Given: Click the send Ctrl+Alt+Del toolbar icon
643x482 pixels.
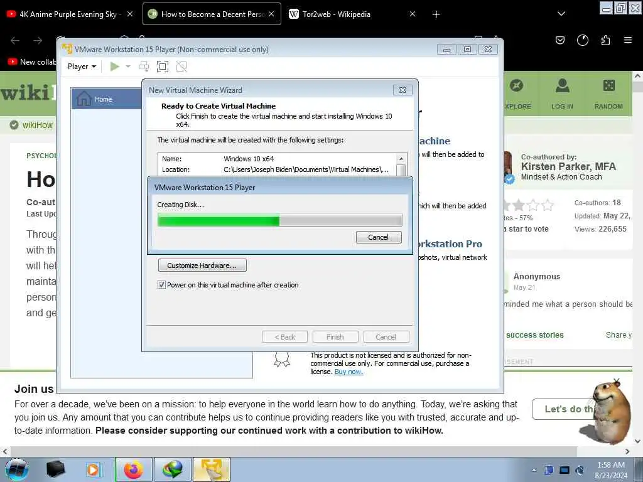Looking at the screenshot, I should pyautogui.click(x=144, y=67).
